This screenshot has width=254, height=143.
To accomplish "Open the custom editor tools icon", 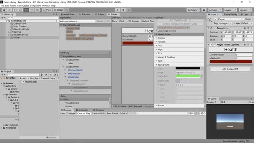I will pos(37,10).
